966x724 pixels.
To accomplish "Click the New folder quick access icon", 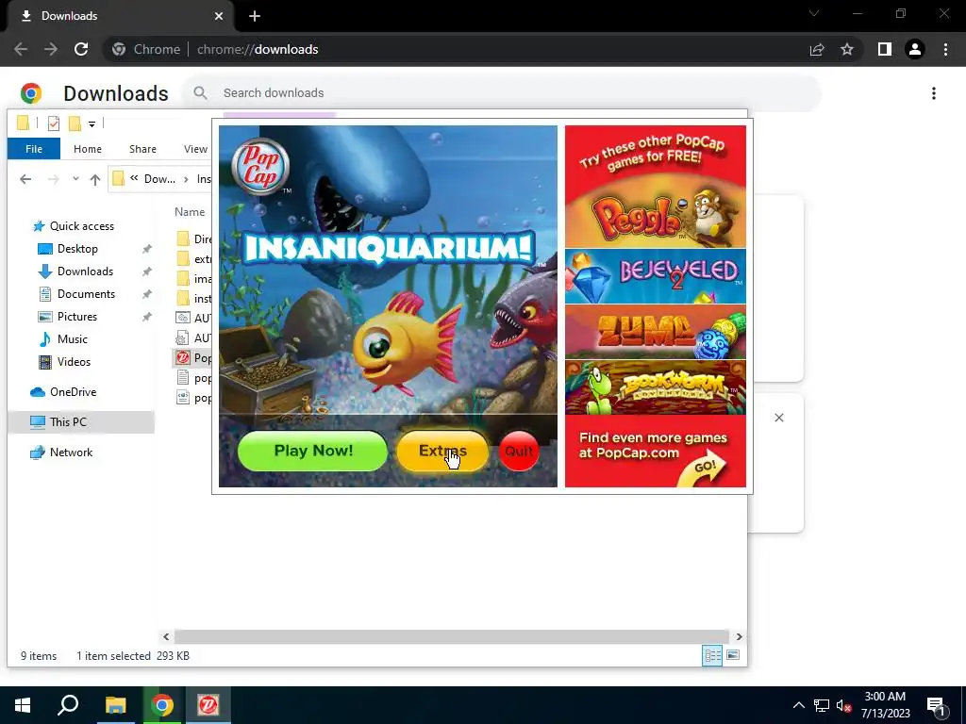I will point(75,123).
